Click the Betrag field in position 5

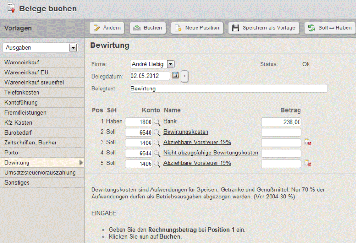281,164
